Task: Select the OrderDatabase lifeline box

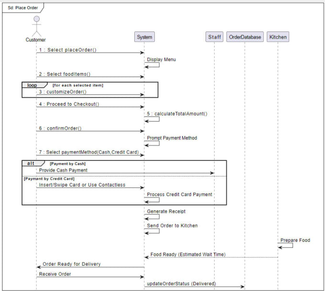Action: [245, 37]
